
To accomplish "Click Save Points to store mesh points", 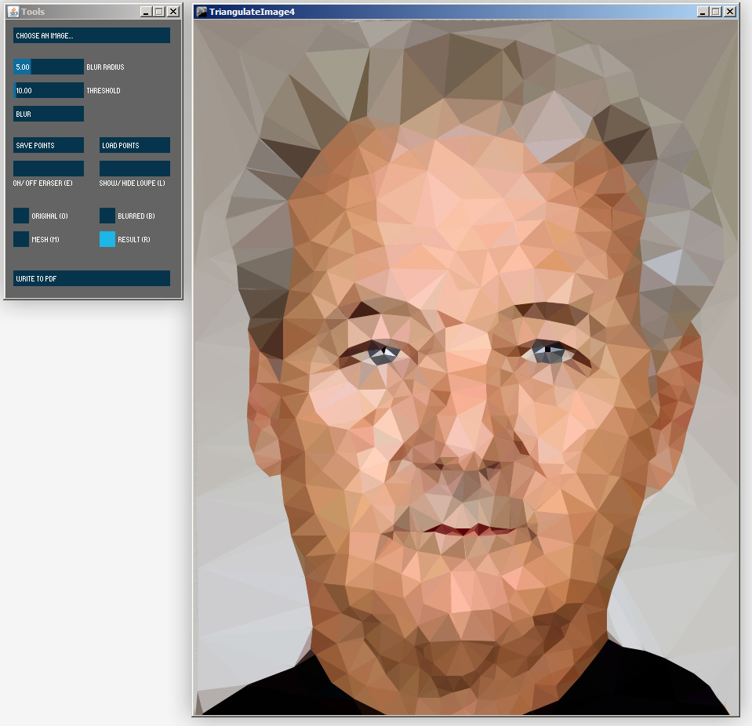I will 48,145.
